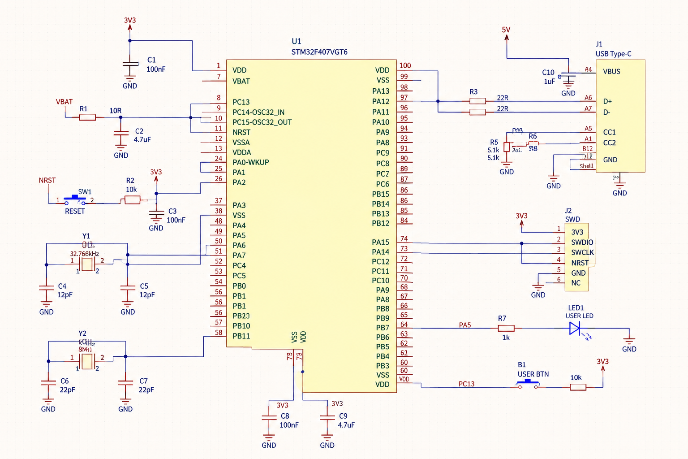Image resolution: width=688 pixels, height=459 pixels.
Task: Select the C3 capacitor symbol
Action: [x=156, y=212]
